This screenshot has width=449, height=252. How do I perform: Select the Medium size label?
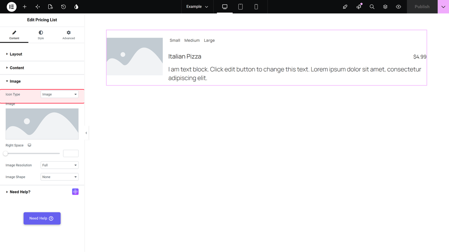pos(192,40)
